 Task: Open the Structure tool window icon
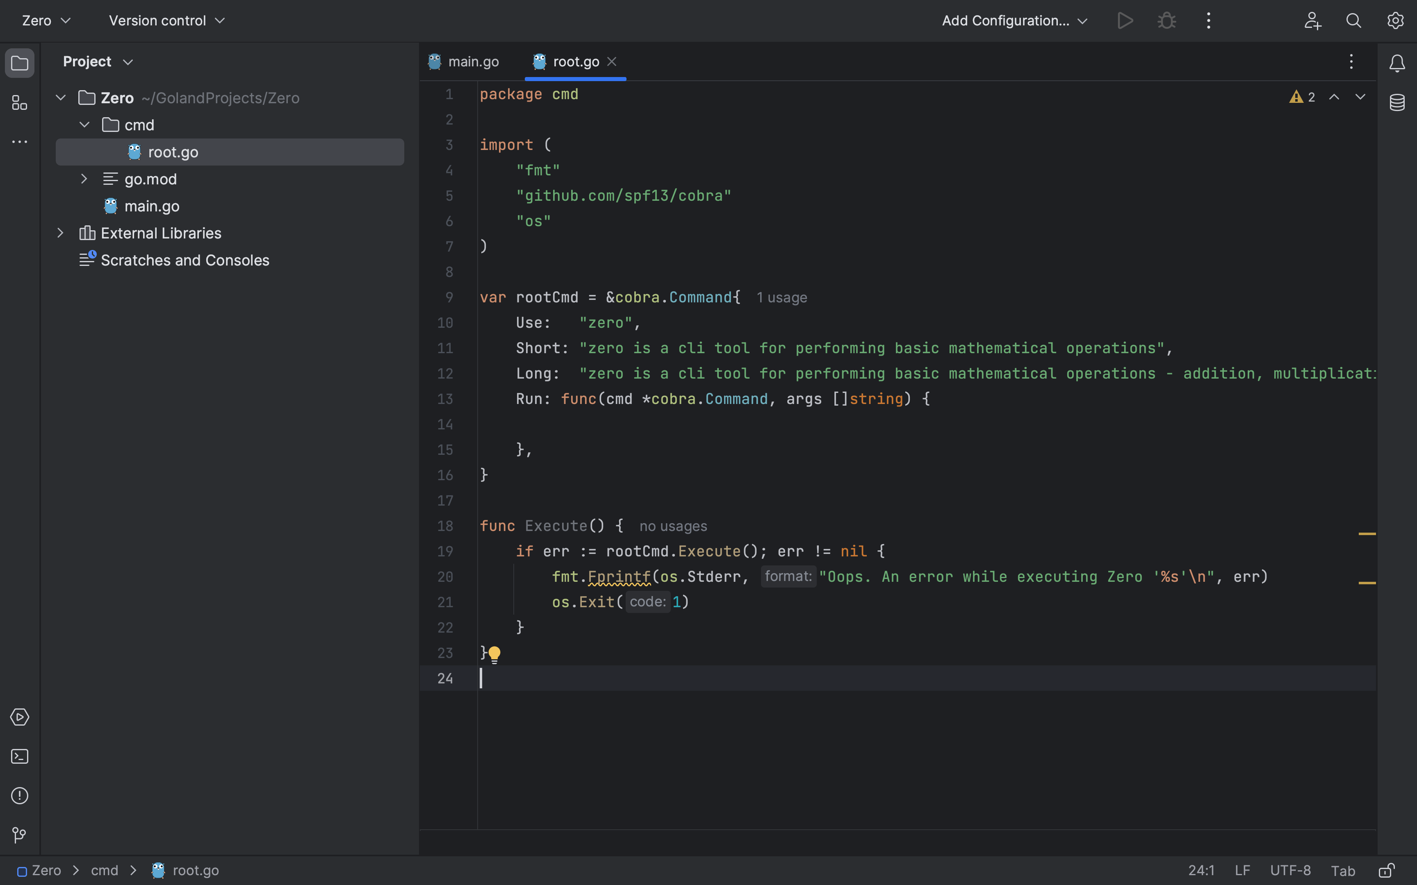(19, 104)
